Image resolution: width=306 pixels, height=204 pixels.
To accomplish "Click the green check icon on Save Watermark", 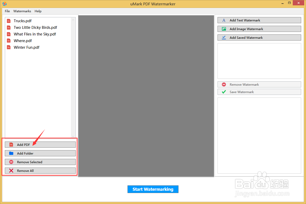I will coord(224,92).
